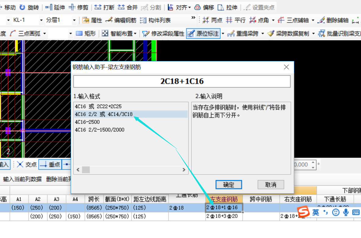
Task: Select Two-Point (两点) auxiliary axis
Action: (x=212, y=20)
